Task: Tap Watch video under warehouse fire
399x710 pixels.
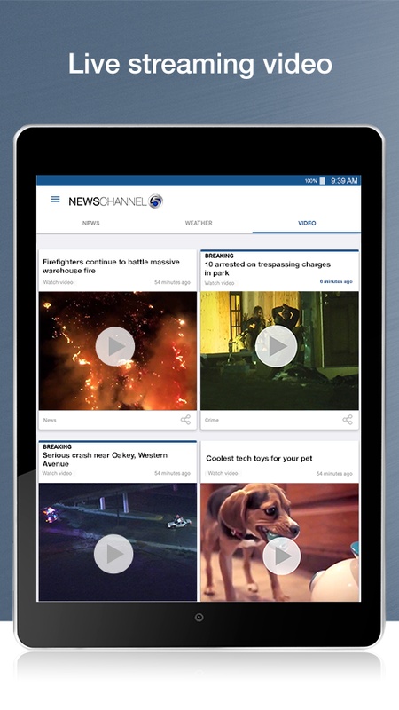Action: click(x=58, y=282)
